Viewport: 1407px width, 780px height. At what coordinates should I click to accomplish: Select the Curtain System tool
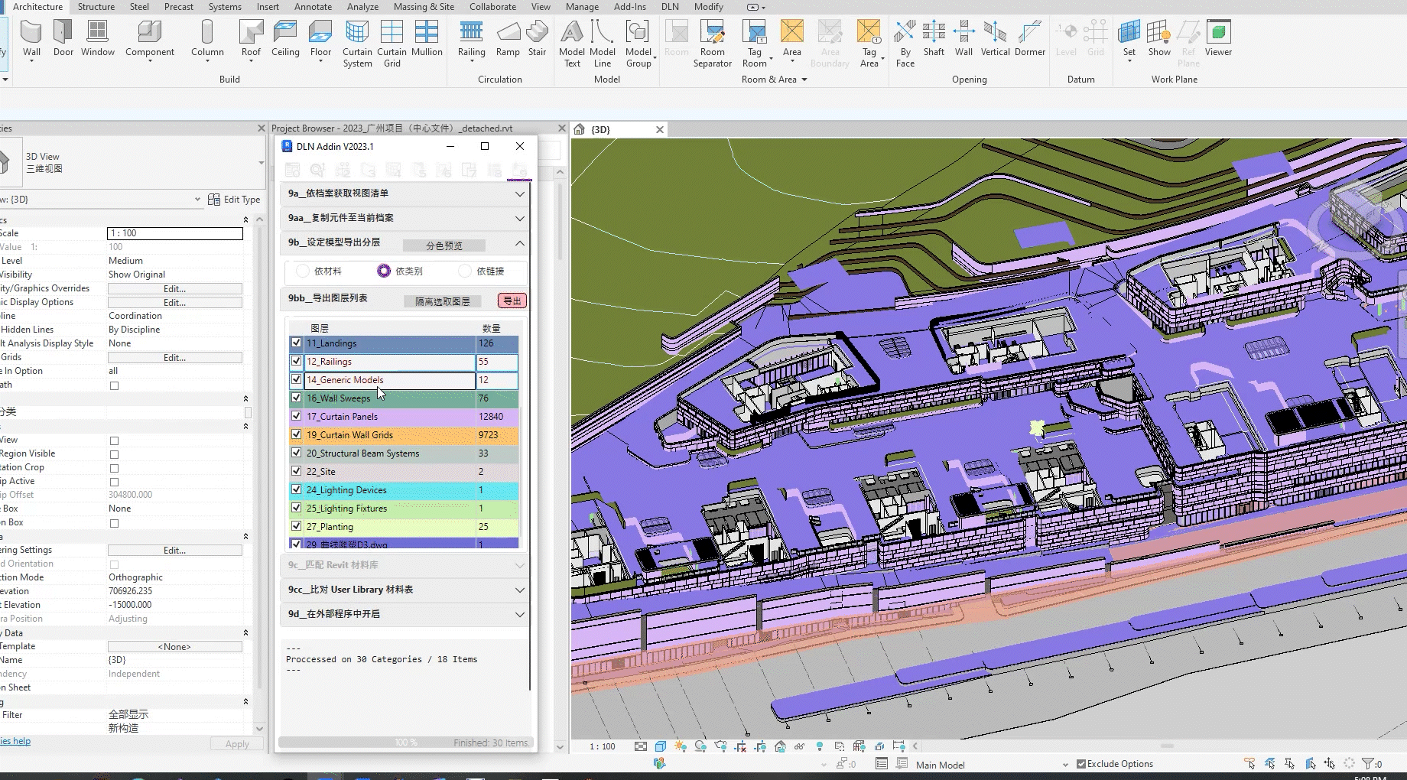[357, 44]
